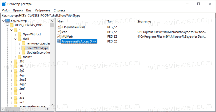Screen dimensions: 216x112
Task: Click the registry path address bar
Action: (108, 16)
